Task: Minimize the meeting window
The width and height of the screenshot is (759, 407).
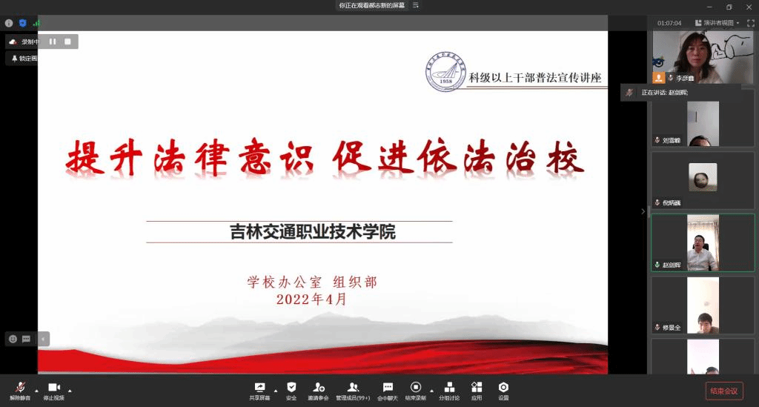Action: (x=709, y=7)
